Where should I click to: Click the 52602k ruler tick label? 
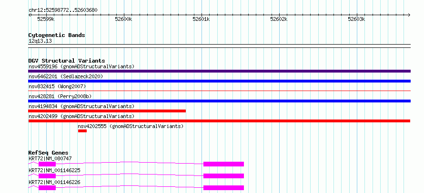click(x=279, y=19)
